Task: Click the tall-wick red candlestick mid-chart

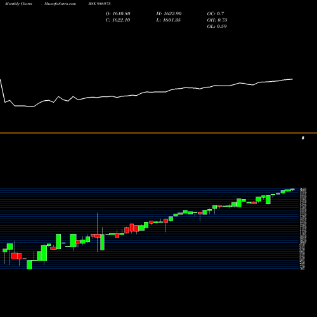Action: (98, 235)
